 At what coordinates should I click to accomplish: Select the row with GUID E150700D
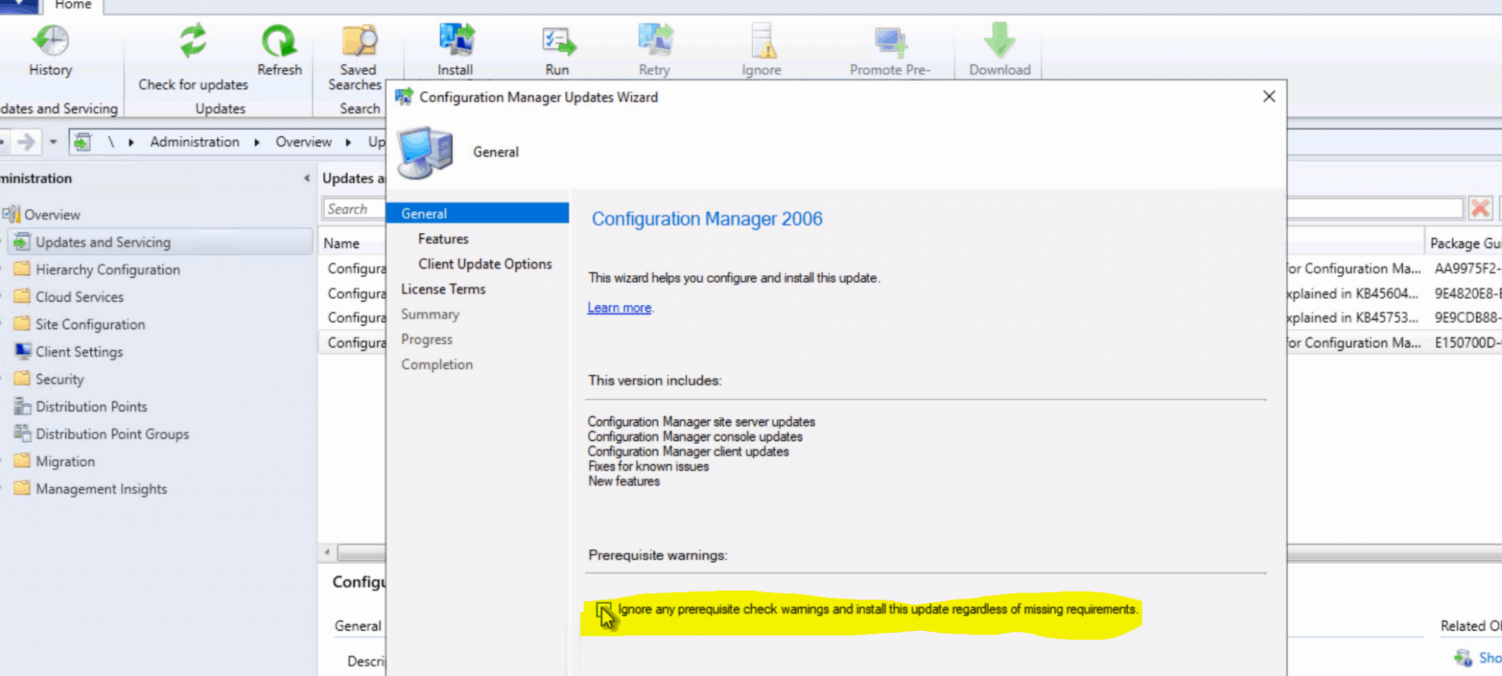1467,343
